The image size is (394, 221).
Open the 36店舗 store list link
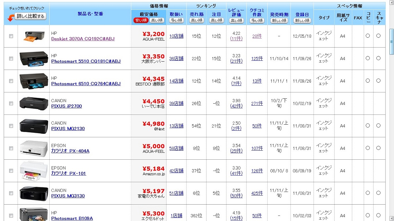176,58
